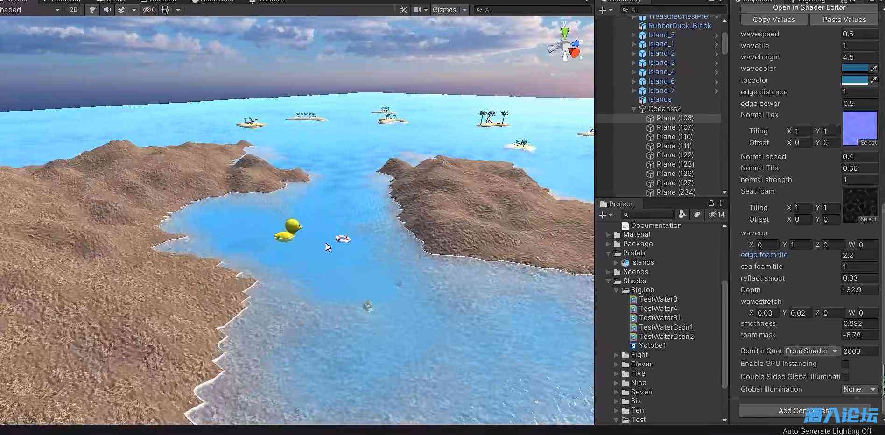Toggle 2D view mode in scene
The height and width of the screenshot is (435, 885).
73,10
